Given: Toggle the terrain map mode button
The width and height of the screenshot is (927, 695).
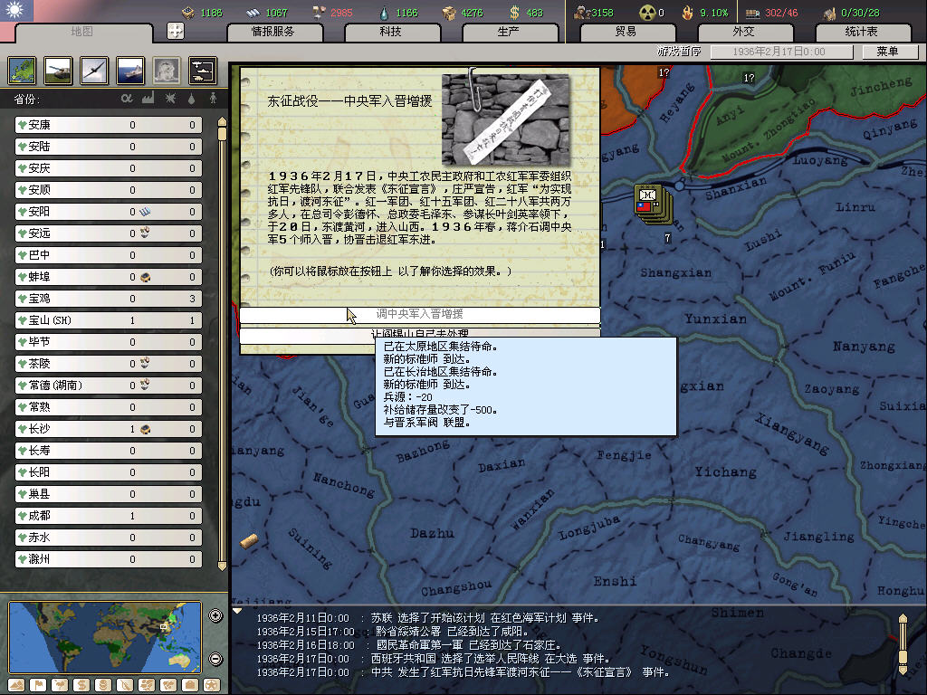Looking at the screenshot, I should [14, 684].
